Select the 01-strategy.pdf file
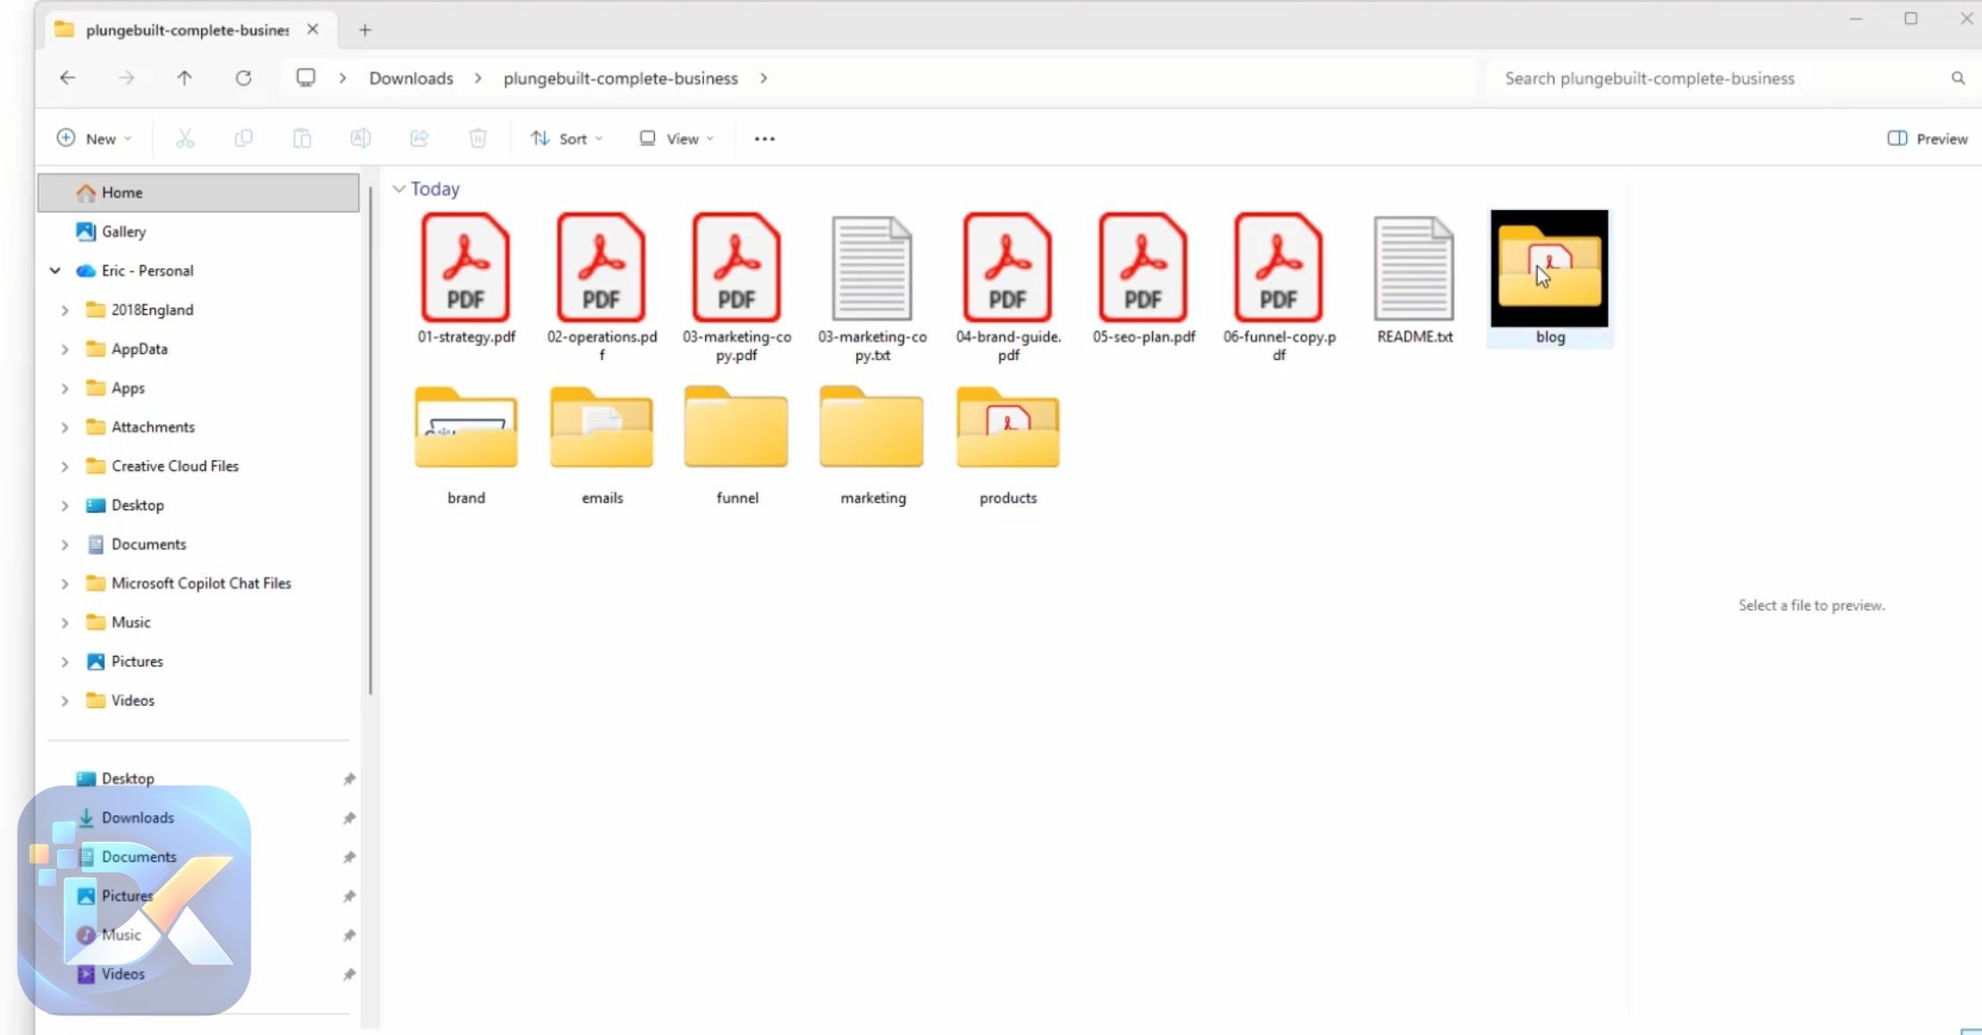The image size is (1982, 1035). click(x=466, y=278)
